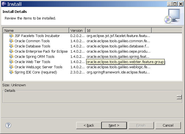This screenshot has width=185, height=134.
Task: Return to previous page with < Back
Action: (x=89, y=126)
